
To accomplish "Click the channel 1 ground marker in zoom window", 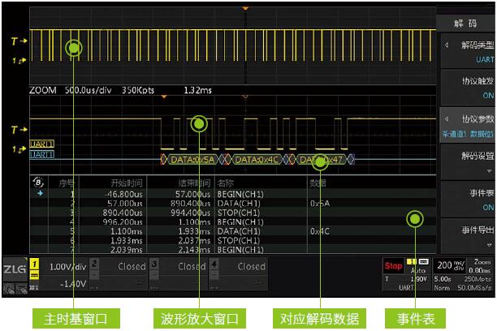I will [15, 149].
